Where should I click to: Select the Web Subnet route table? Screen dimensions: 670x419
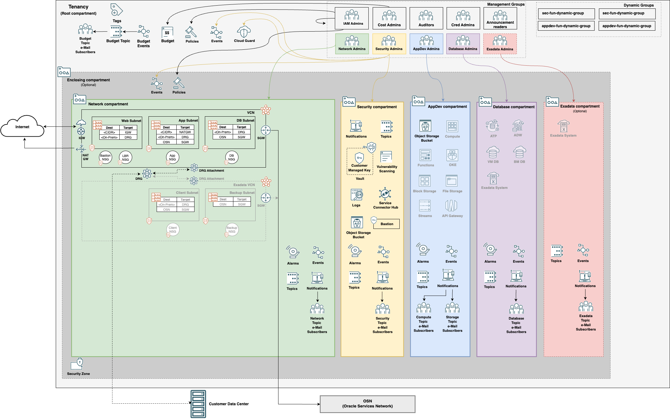pyautogui.click(x=118, y=132)
